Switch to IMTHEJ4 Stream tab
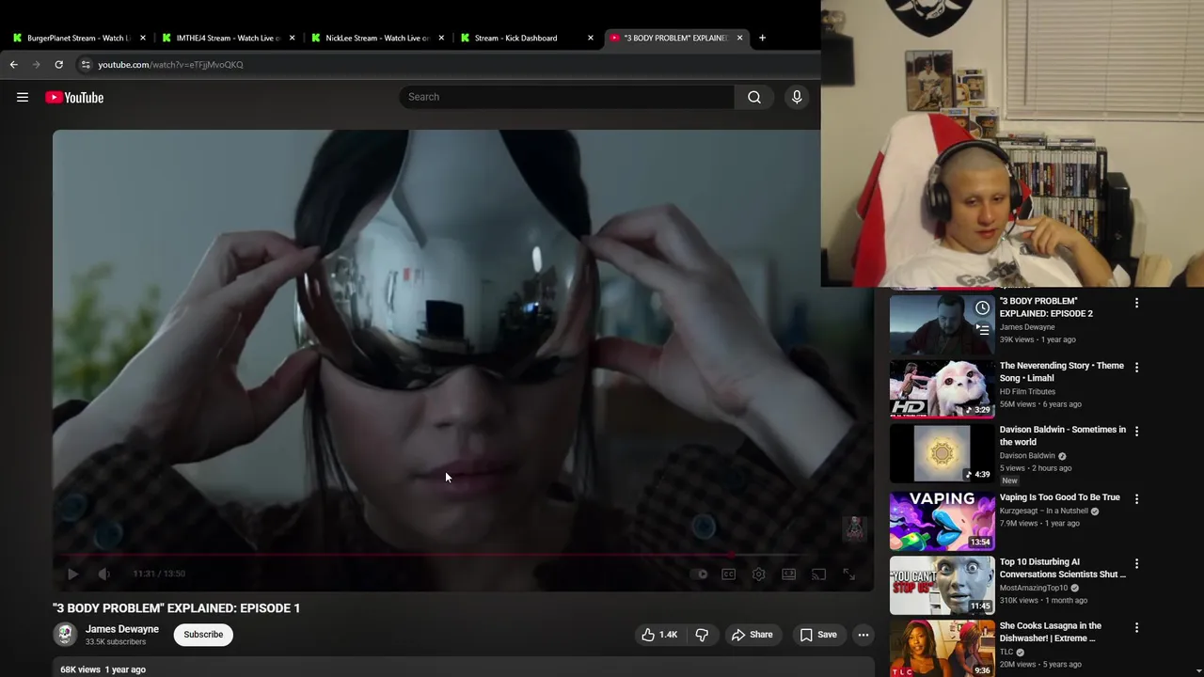1204x677 pixels. 228,38
